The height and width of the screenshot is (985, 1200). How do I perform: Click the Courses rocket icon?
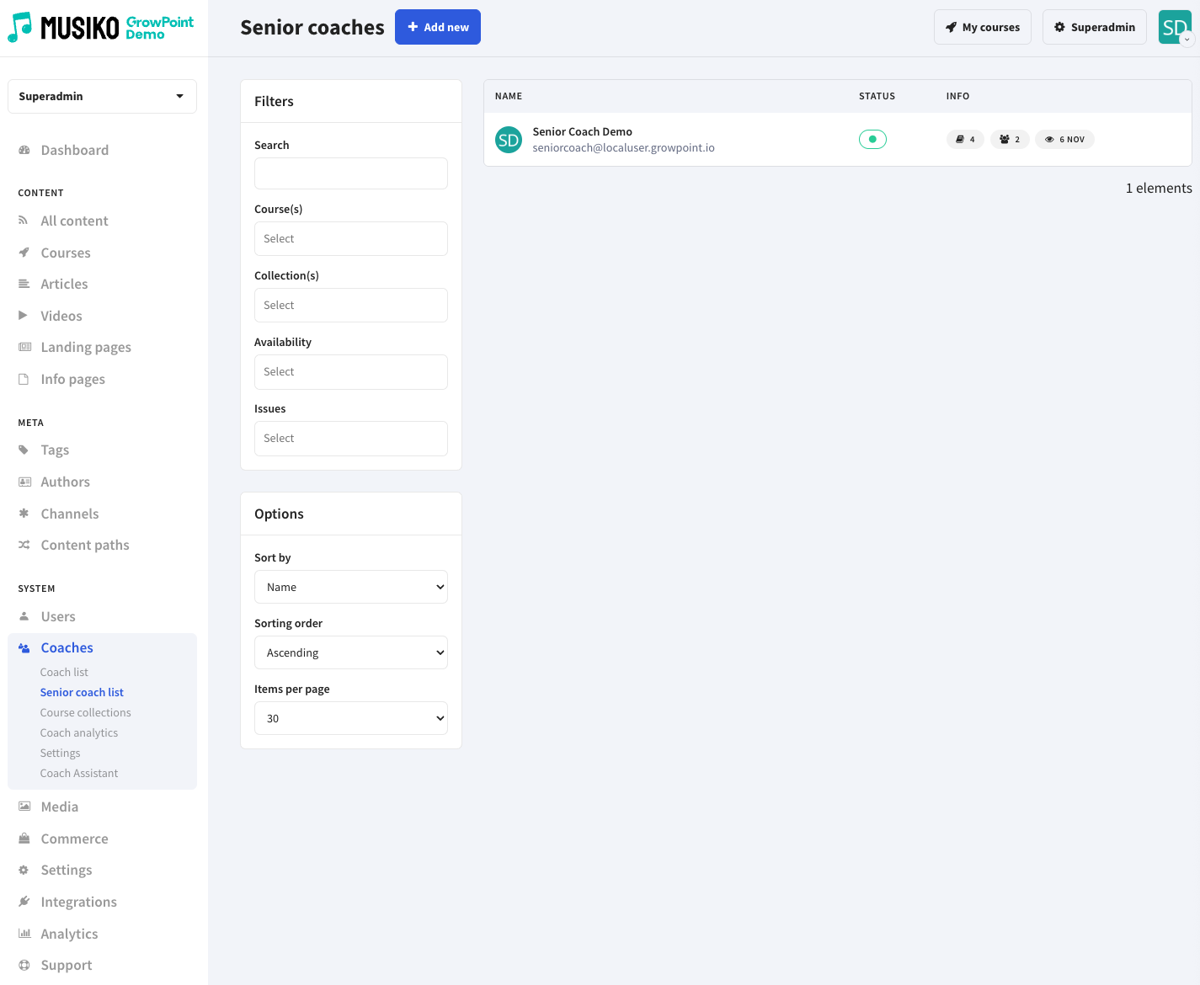click(x=24, y=253)
